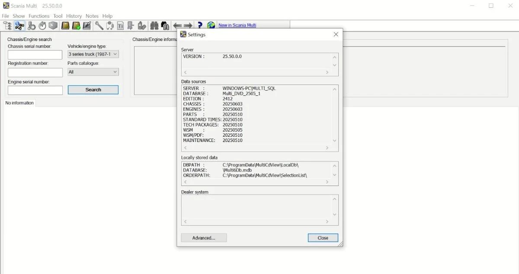Open the History menu
519x274 pixels.
click(74, 16)
